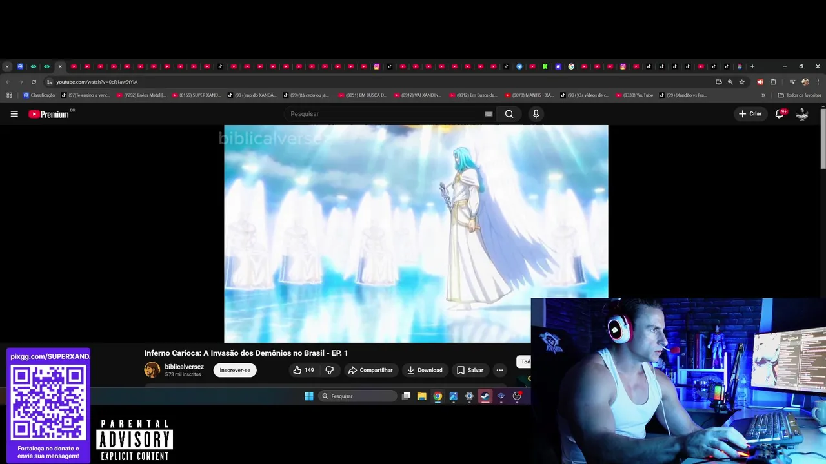This screenshot has width=826, height=464.
Task: Open the Te ensino a venc bookmark
Action: pos(86,95)
